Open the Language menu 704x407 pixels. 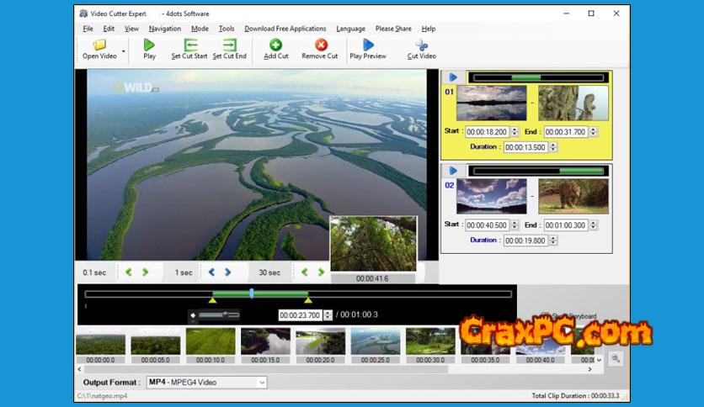pos(350,29)
